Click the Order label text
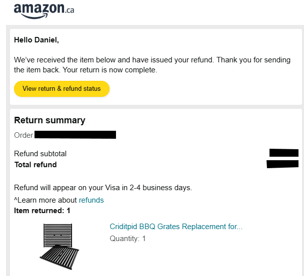The height and width of the screenshot is (276, 304). (23, 135)
